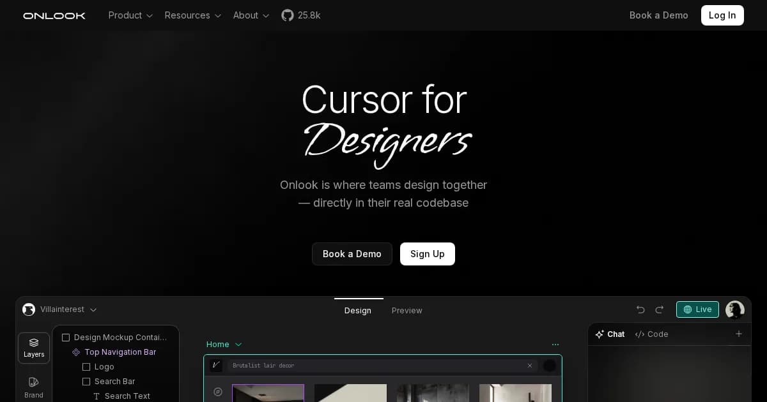This screenshot has width=767, height=402.
Task: Click the Villainterest project avatar icon
Action: click(x=29, y=309)
